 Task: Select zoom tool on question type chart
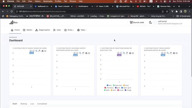coord(124,53)
